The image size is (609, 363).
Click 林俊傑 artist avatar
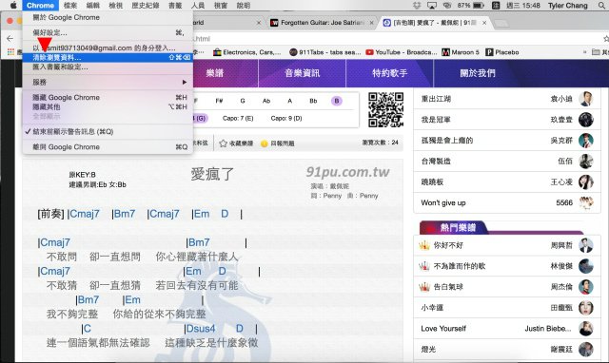tap(586, 266)
